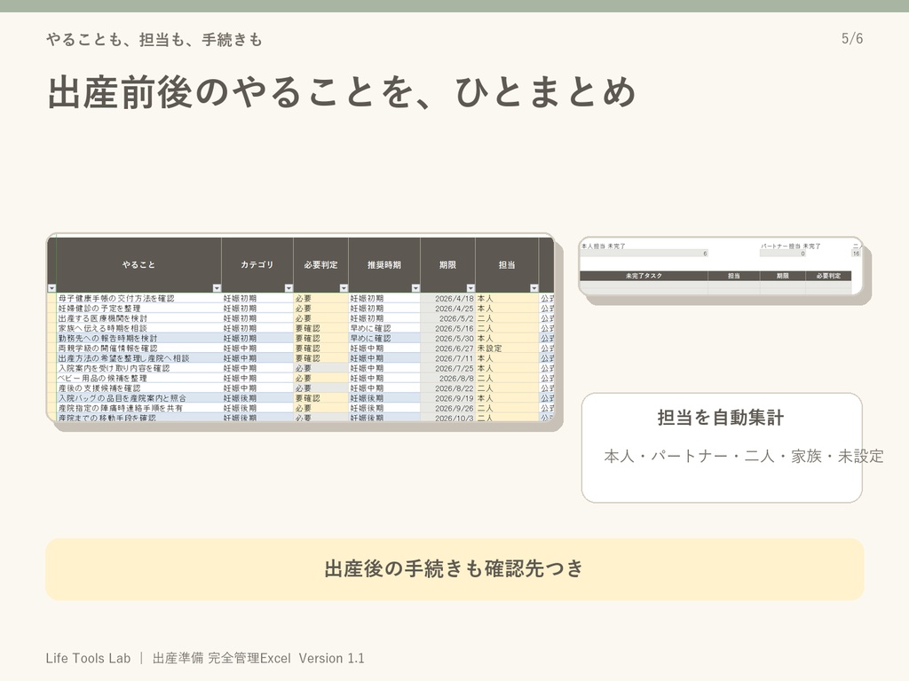The height and width of the screenshot is (681, 909).
Task: Click the 2026/9/19 deadline cell
Action: coord(447,398)
